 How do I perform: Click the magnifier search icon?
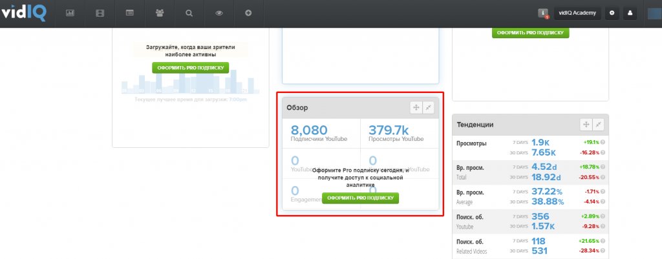coord(189,13)
